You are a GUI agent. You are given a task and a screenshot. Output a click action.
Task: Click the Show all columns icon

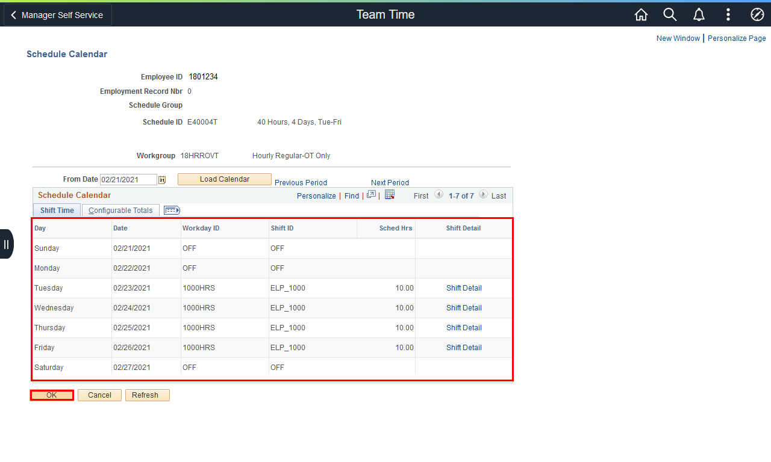click(172, 210)
